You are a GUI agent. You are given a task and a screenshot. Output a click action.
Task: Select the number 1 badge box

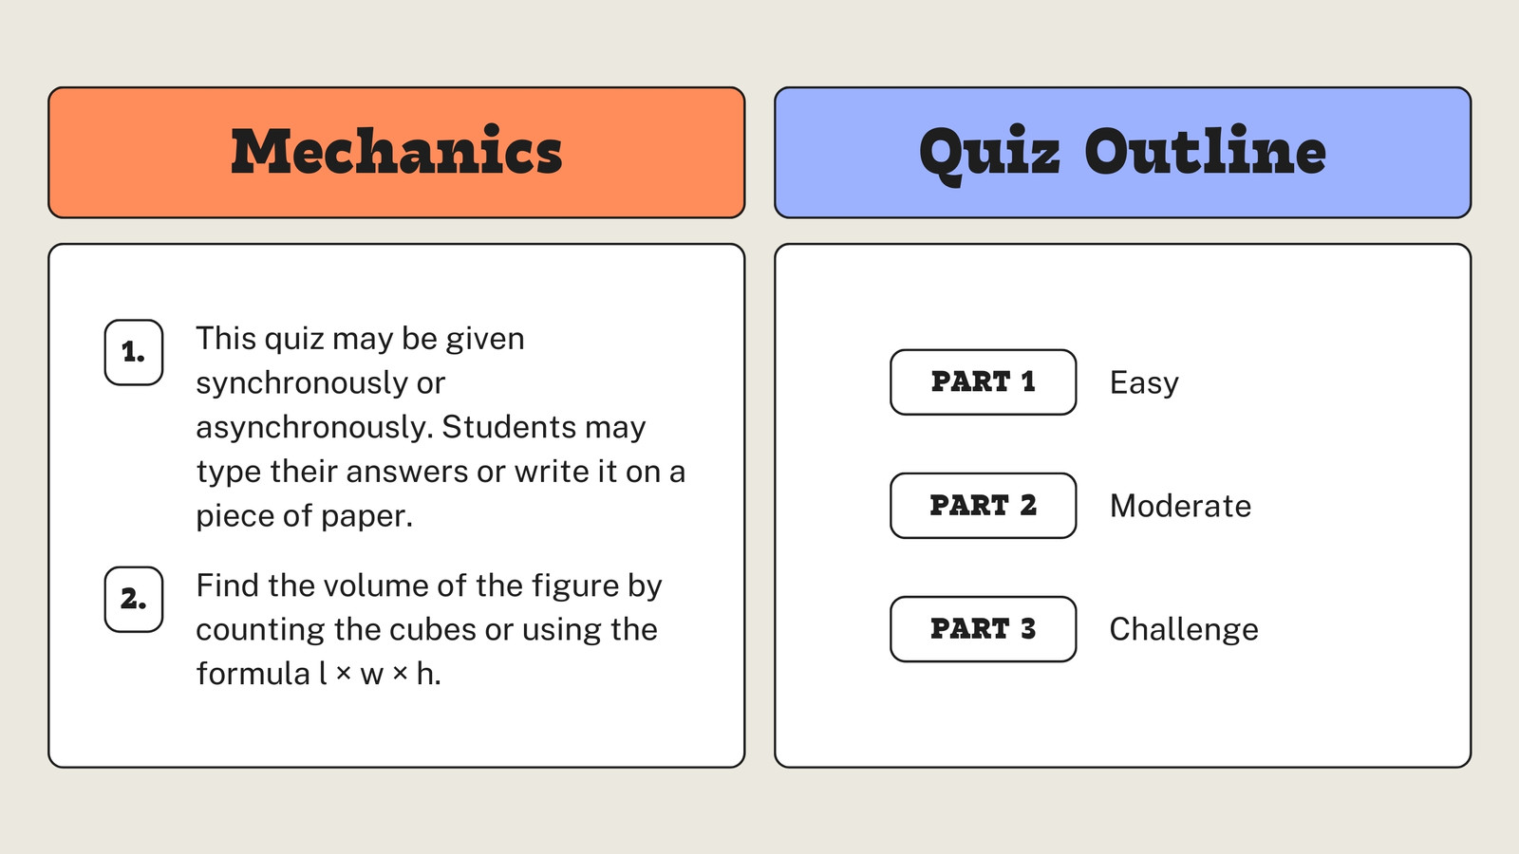coord(134,352)
